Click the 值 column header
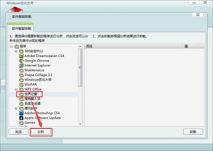The width and height of the screenshot is (213, 151). [x=191, y=46]
